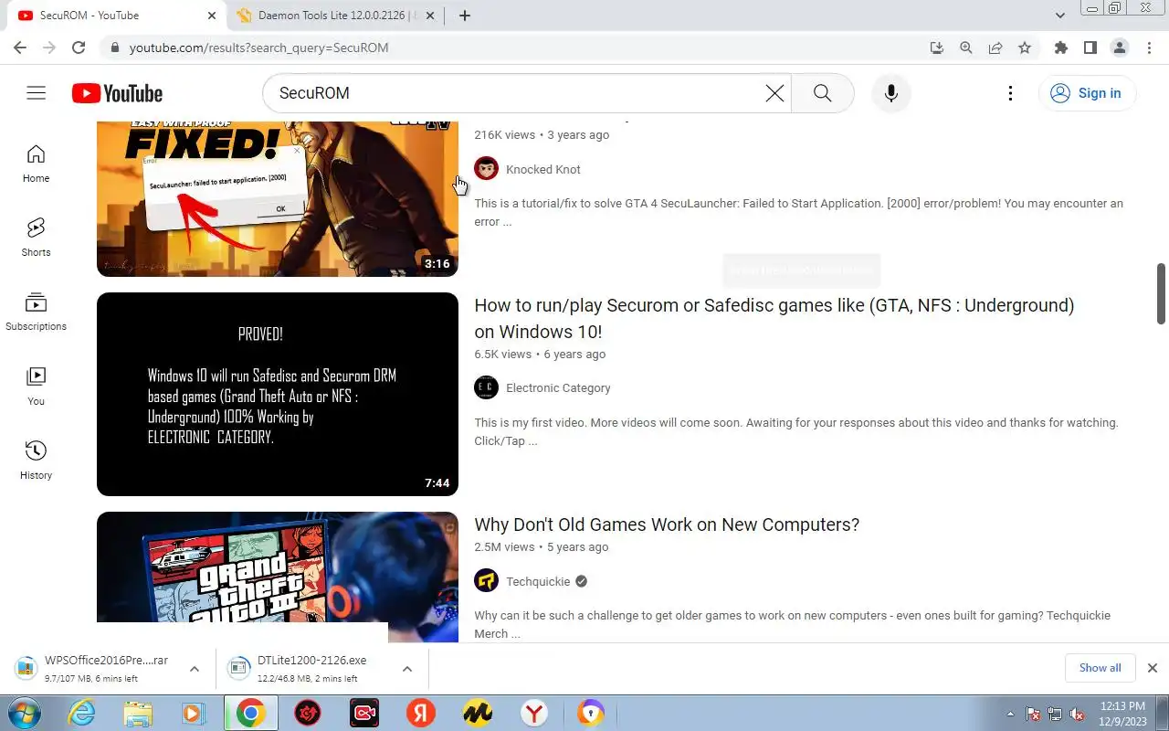Open Chrome three-dot menu
This screenshot has width=1169, height=731.
point(1148,48)
